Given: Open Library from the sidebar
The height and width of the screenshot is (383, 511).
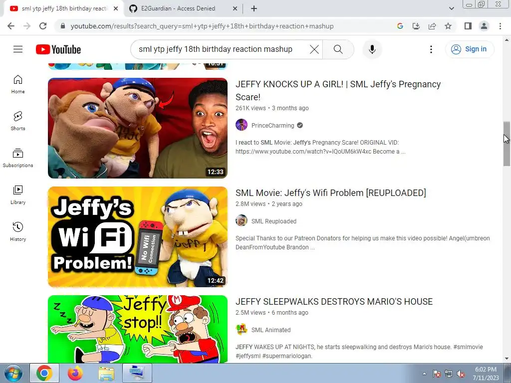Looking at the screenshot, I should click(x=18, y=195).
